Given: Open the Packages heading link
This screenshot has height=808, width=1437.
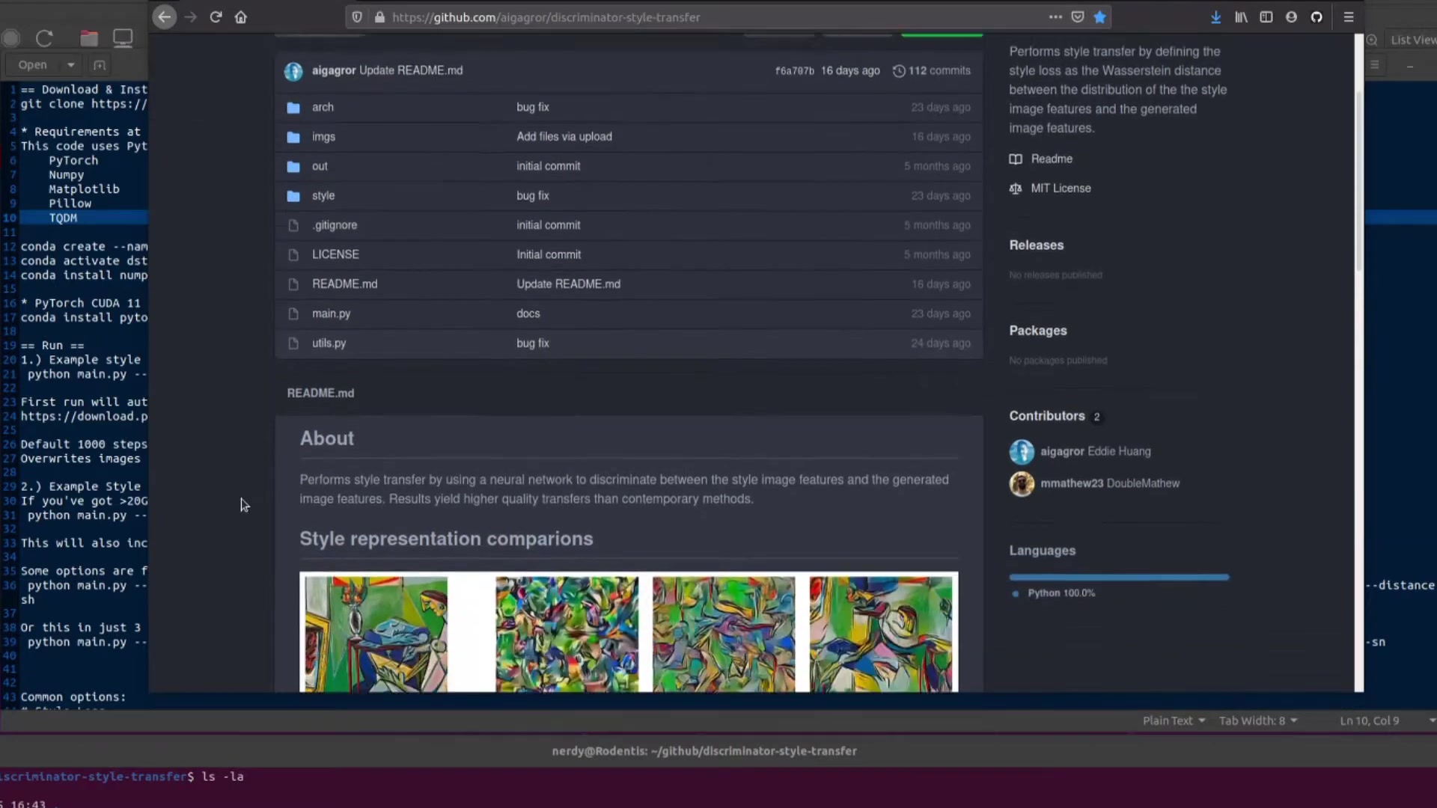Looking at the screenshot, I should click(1037, 331).
